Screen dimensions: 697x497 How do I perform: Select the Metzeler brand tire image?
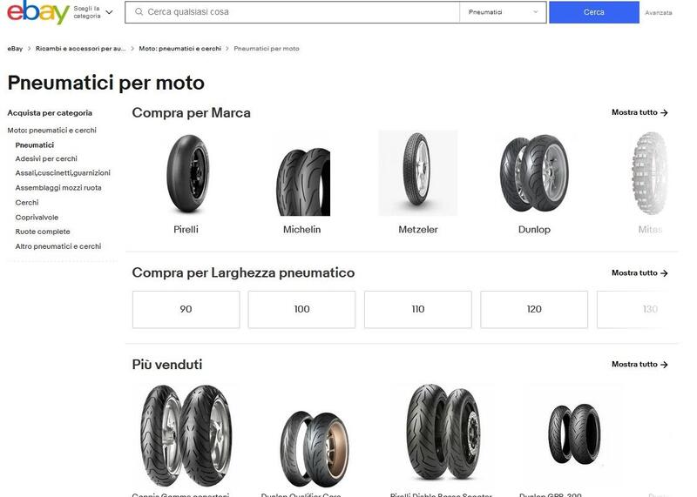[417, 173]
